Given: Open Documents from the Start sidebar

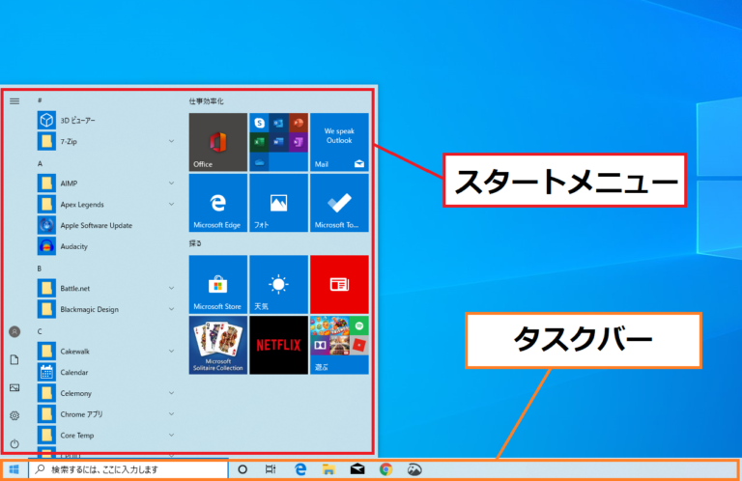Looking at the screenshot, I should tap(14, 360).
